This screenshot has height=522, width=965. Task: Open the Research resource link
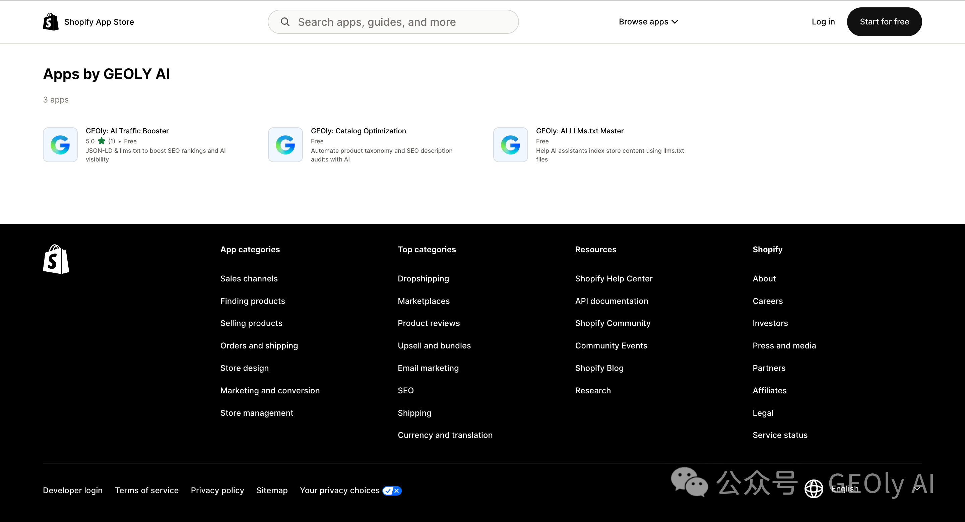click(593, 391)
